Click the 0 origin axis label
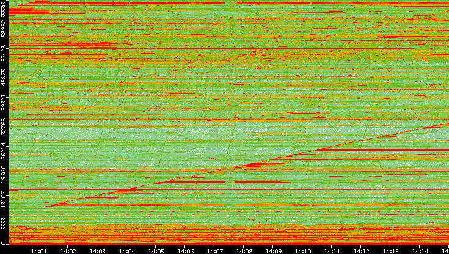Viewport: 449px width, 254px height. click(4, 244)
